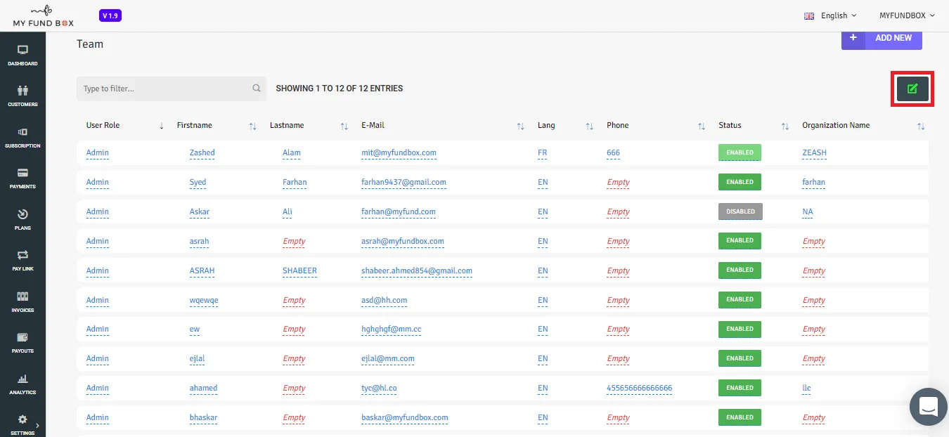Click the search magnifier in filter box

click(257, 89)
